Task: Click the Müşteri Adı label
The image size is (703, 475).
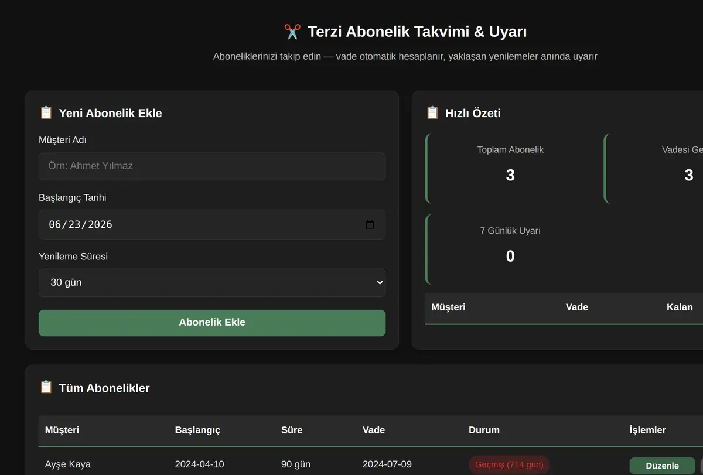Action: point(63,140)
